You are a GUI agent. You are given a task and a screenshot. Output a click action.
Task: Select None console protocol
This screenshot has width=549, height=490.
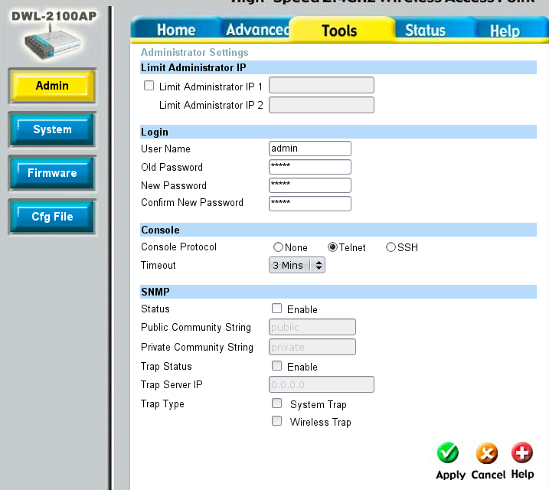pyautogui.click(x=278, y=247)
